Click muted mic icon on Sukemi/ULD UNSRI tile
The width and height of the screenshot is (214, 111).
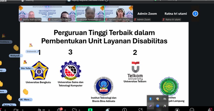(x=50, y=20)
